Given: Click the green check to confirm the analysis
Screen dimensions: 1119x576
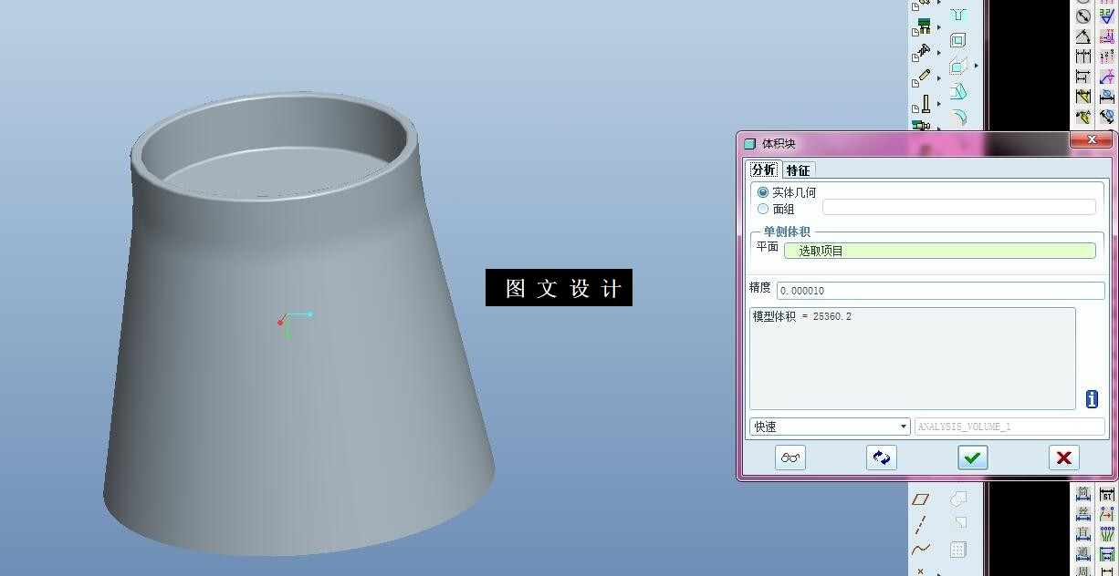Looking at the screenshot, I should (972, 458).
